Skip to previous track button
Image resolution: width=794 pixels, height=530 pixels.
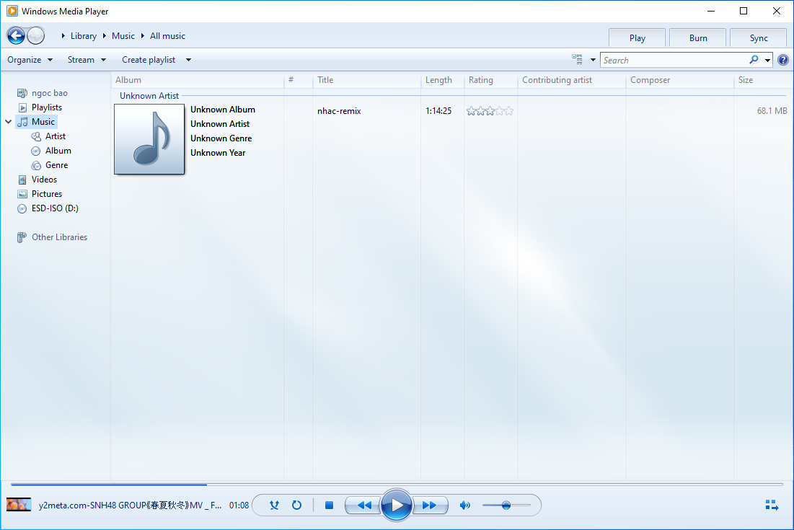(363, 505)
